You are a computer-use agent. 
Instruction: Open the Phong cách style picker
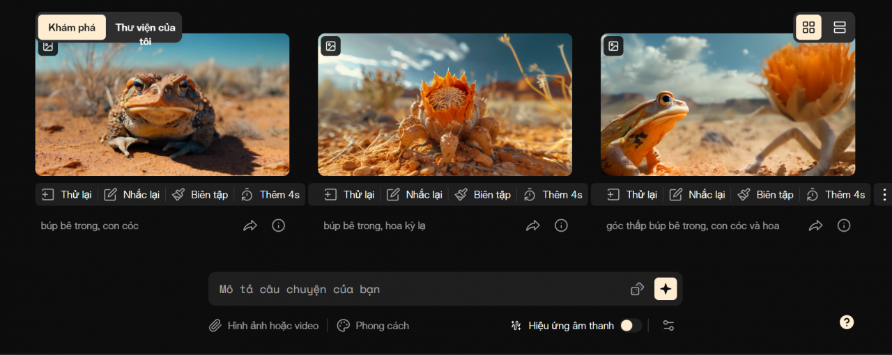click(373, 326)
